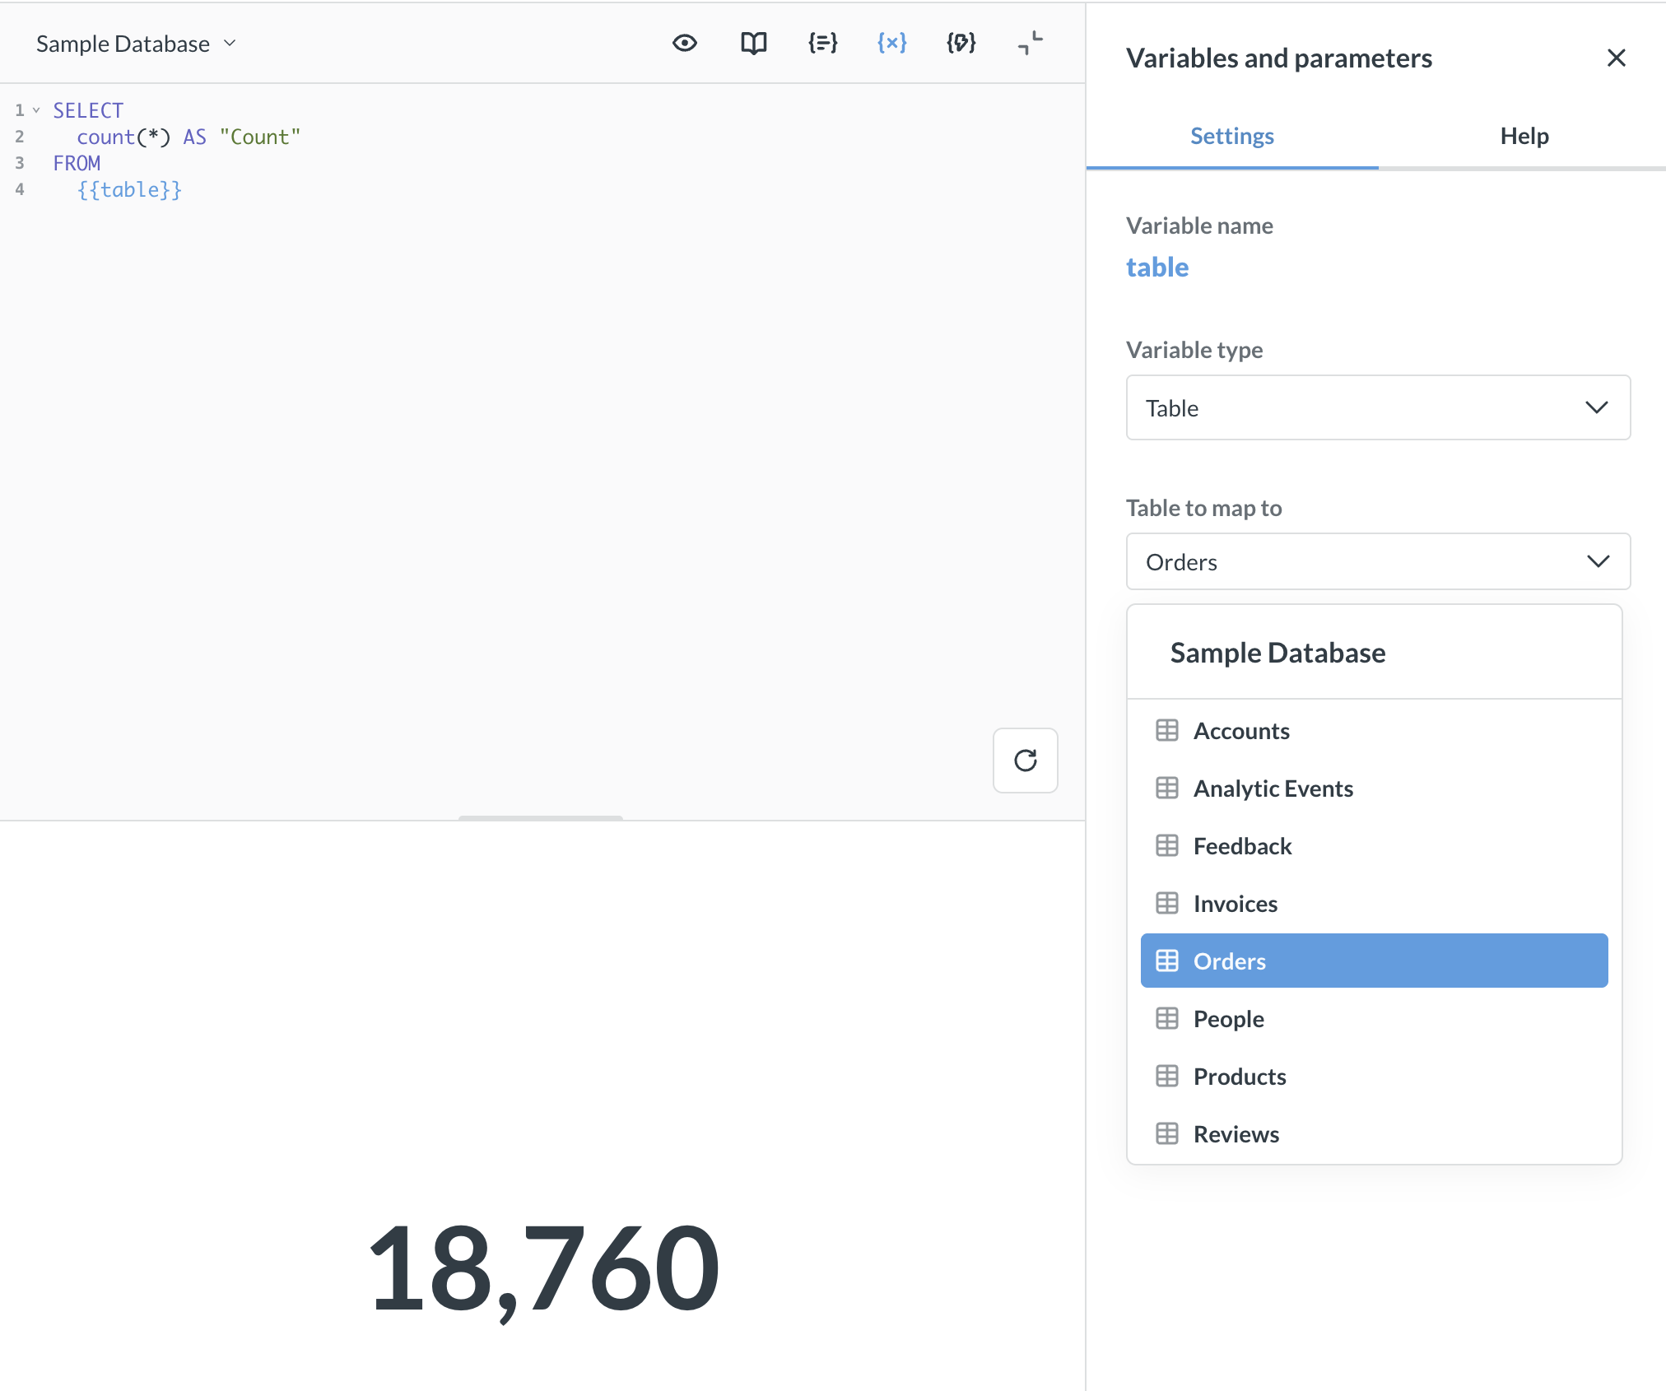
Task: Select the Settings tab
Action: pos(1231,136)
